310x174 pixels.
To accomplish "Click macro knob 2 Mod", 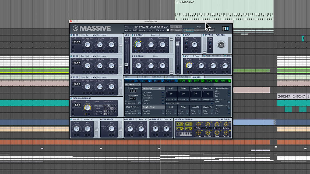I will coord(207,124).
